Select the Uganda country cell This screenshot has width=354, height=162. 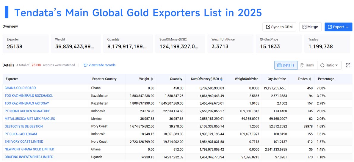click(97, 157)
